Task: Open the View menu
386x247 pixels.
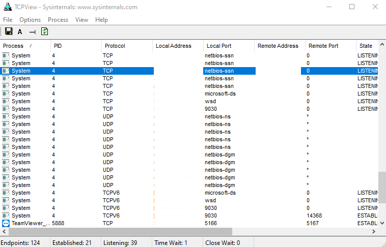Action: (81, 20)
